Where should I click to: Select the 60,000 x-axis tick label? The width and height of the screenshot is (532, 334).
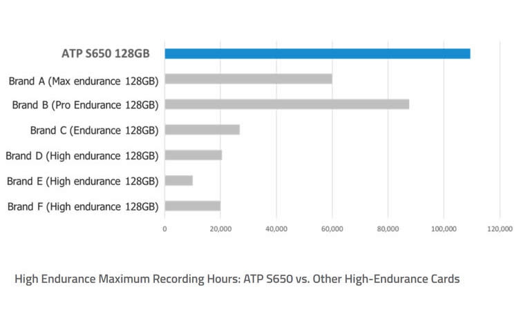tap(332, 228)
